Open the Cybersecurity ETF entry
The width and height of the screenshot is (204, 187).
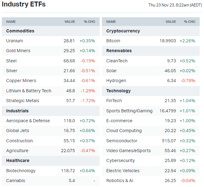coord(121,160)
